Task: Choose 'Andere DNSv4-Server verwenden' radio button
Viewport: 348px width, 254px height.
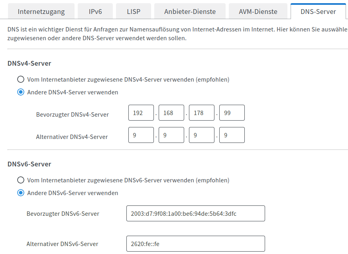Action: [21, 92]
